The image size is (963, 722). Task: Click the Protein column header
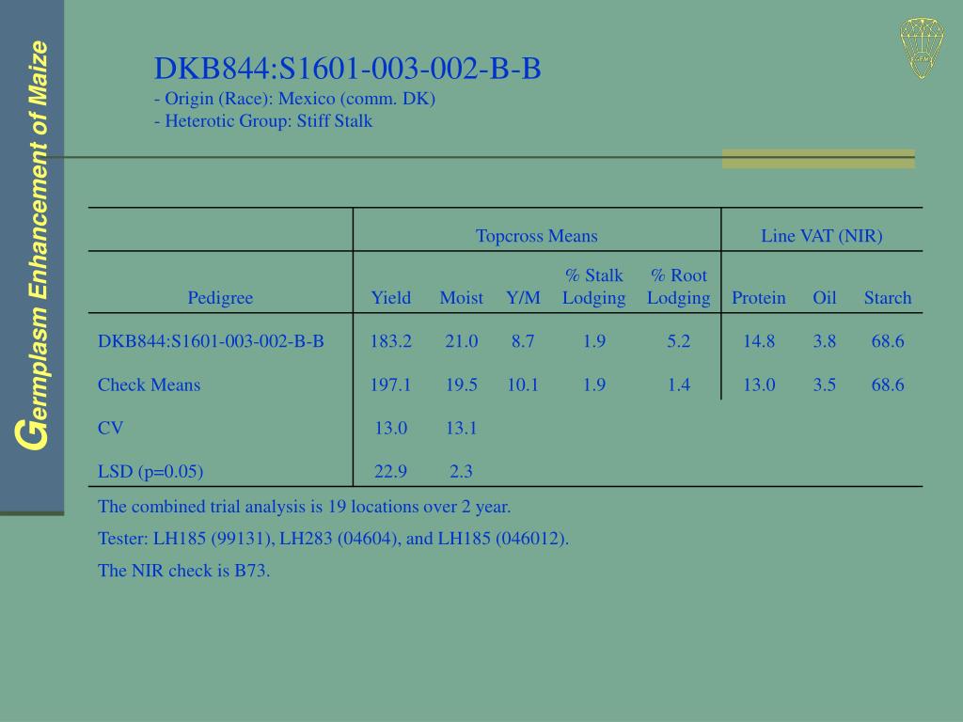[759, 298]
